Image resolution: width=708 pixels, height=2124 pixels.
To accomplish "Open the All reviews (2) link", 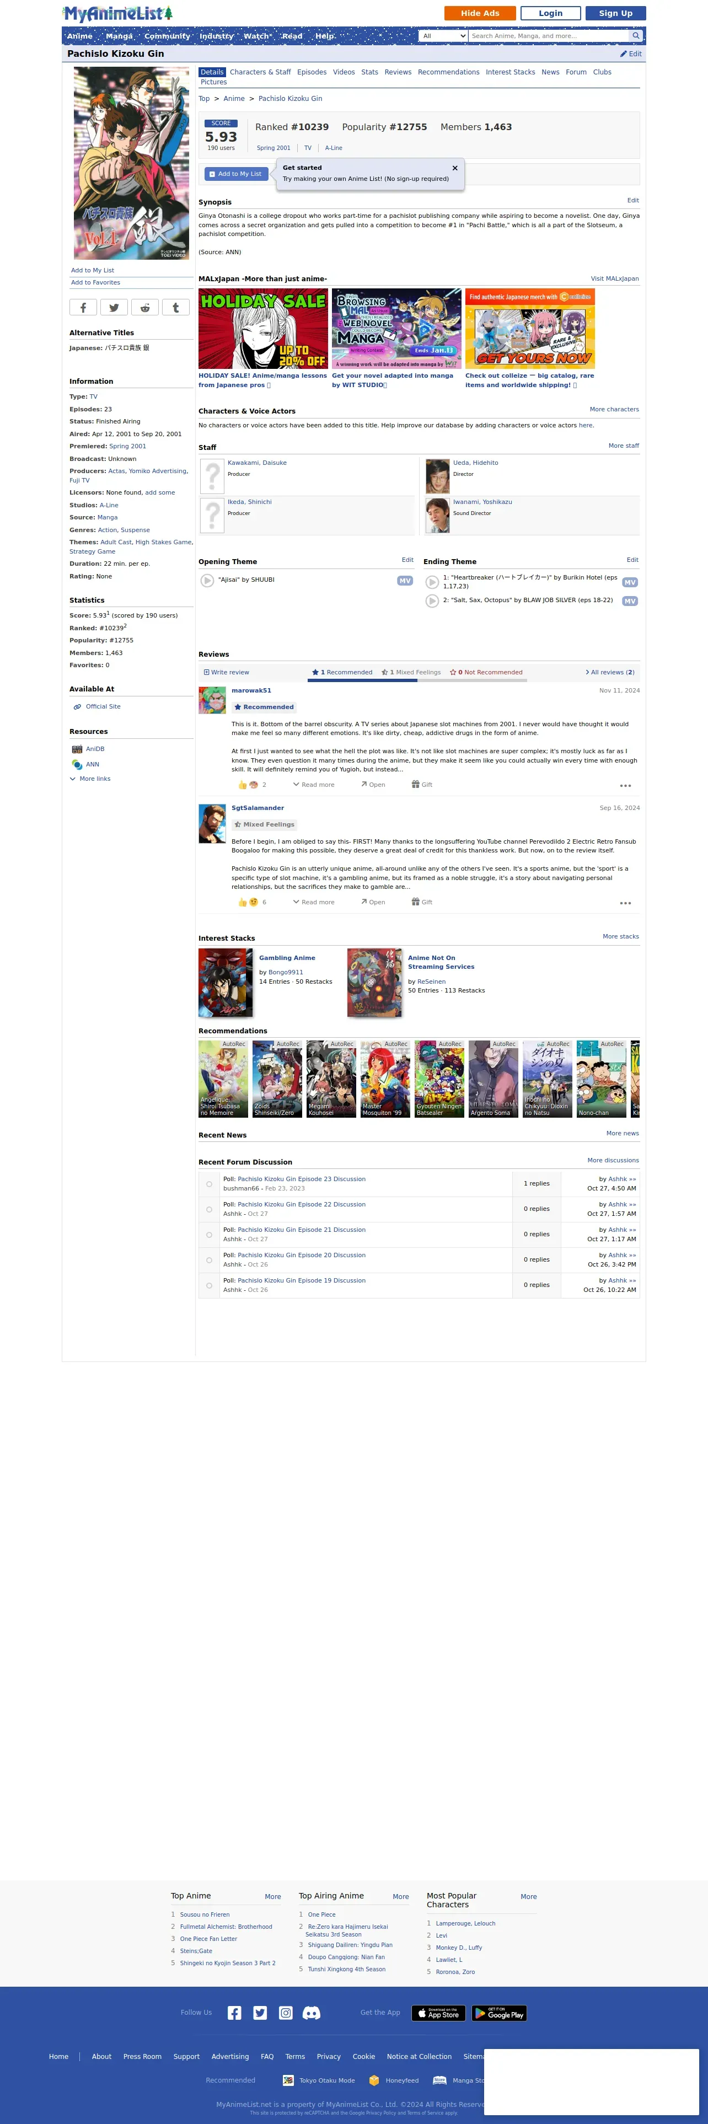I will (610, 673).
